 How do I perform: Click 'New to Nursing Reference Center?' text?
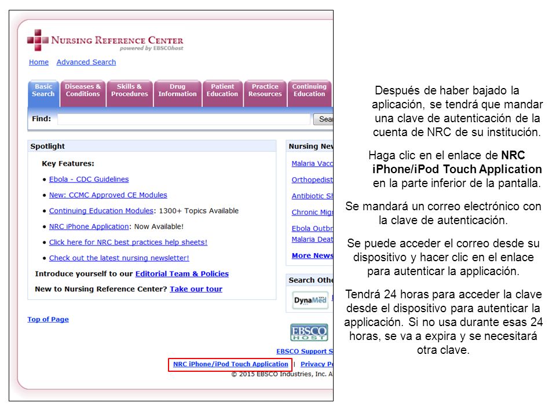coord(101,289)
